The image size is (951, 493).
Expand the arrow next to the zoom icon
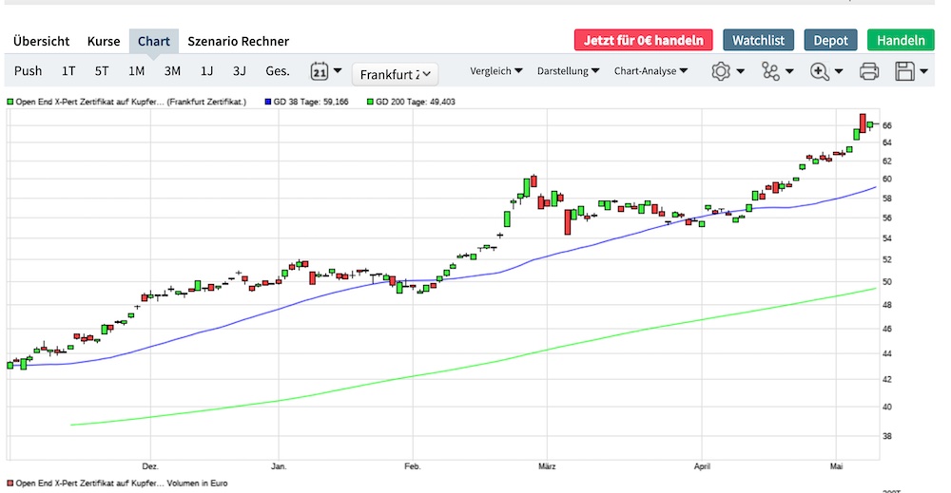tap(839, 71)
